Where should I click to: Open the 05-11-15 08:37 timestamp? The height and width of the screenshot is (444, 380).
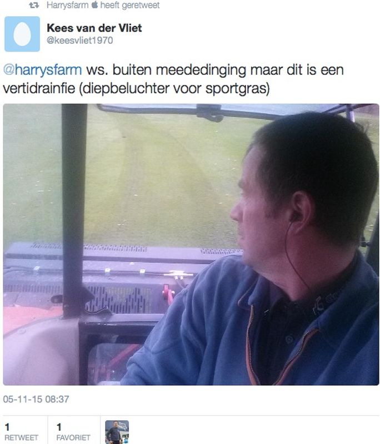[x=36, y=399]
